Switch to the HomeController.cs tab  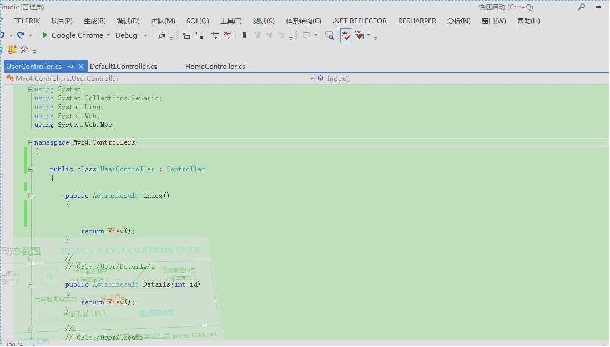click(x=215, y=67)
